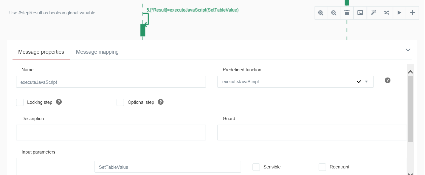Export diagram with the image icon

360,13
